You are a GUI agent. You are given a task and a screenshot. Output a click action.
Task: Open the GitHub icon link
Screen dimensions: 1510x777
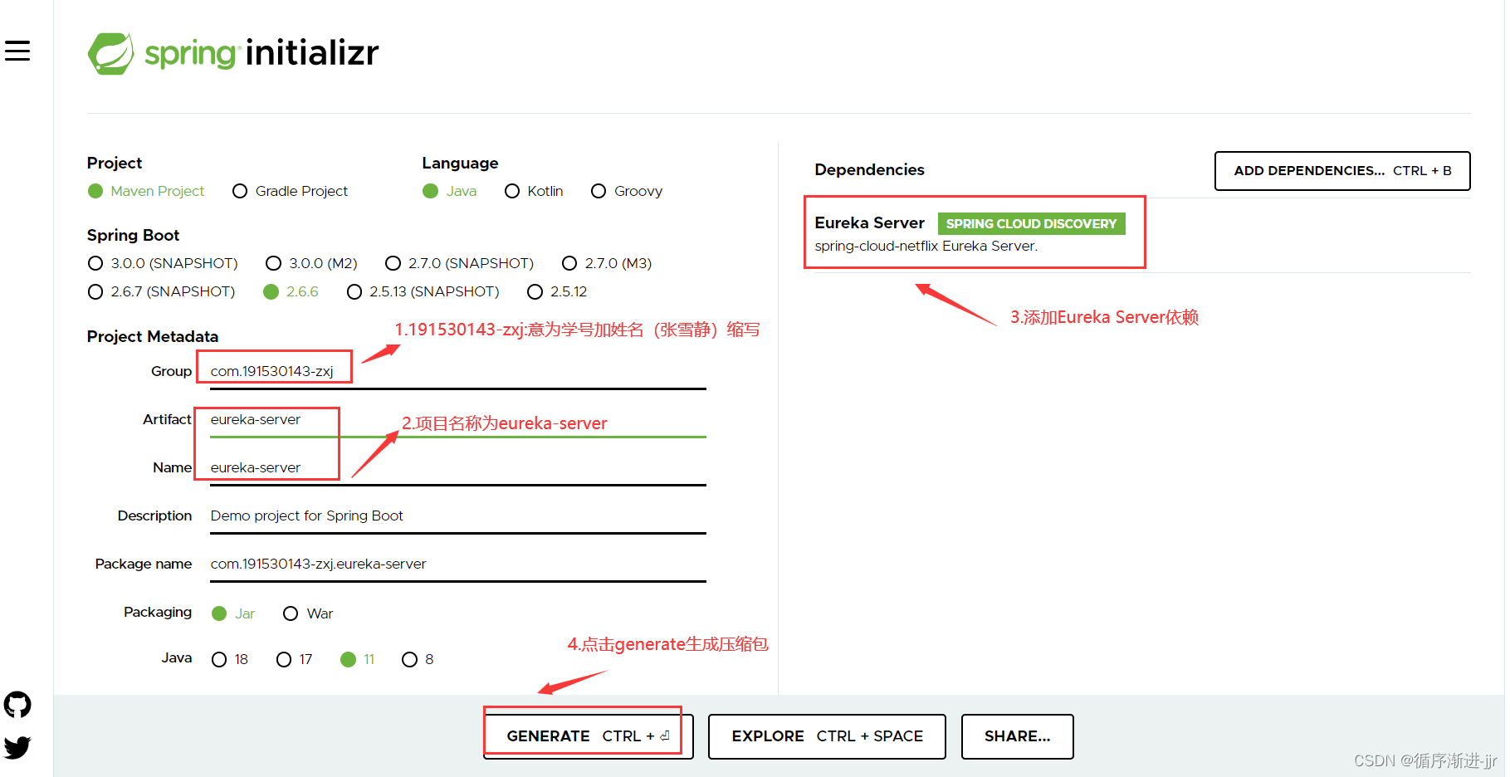click(x=17, y=705)
